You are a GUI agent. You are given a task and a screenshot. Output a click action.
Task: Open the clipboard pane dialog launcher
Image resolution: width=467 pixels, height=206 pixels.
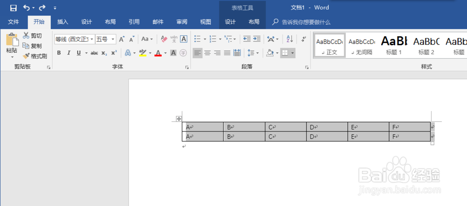click(49, 68)
